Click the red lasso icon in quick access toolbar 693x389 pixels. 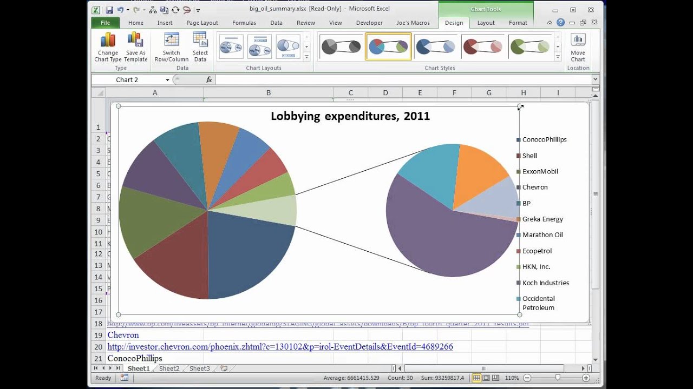click(187, 10)
